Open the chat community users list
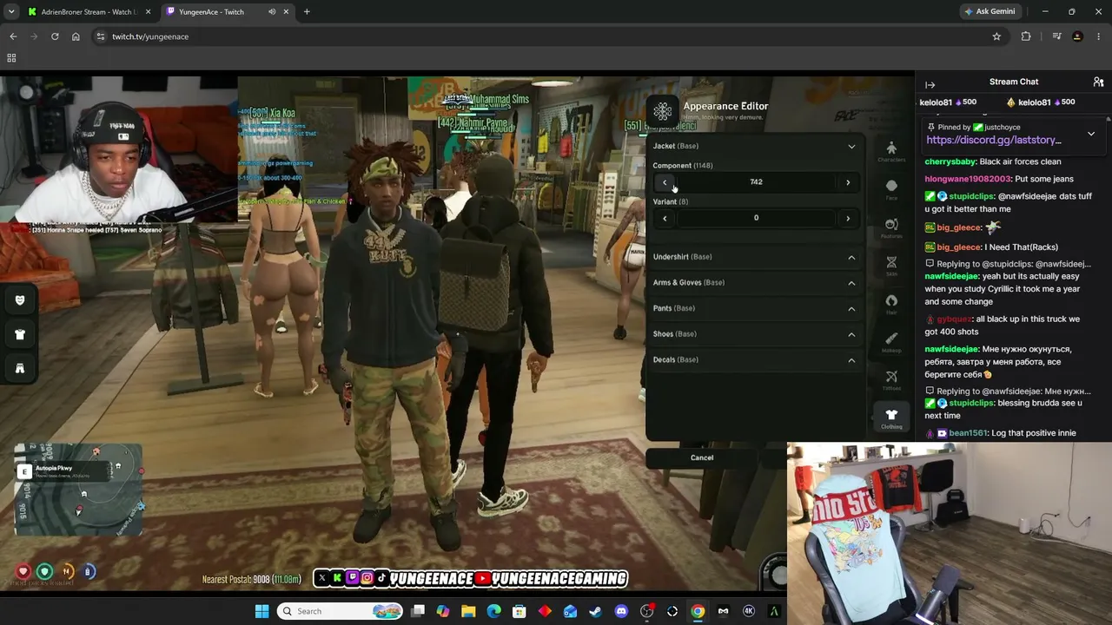This screenshot has height=625, width=1112. click(x=1098, y=82)
